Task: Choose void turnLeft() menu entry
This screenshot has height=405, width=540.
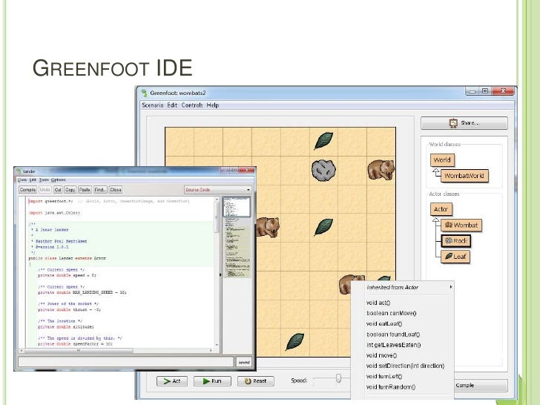Action: pyautogui.click(x=384, y=376)
